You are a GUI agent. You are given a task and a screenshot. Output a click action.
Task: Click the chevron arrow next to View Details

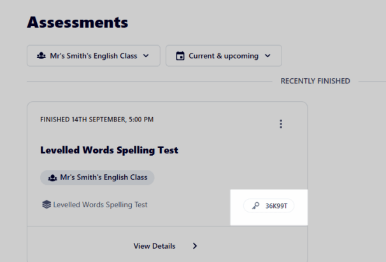tap(195, 246)
